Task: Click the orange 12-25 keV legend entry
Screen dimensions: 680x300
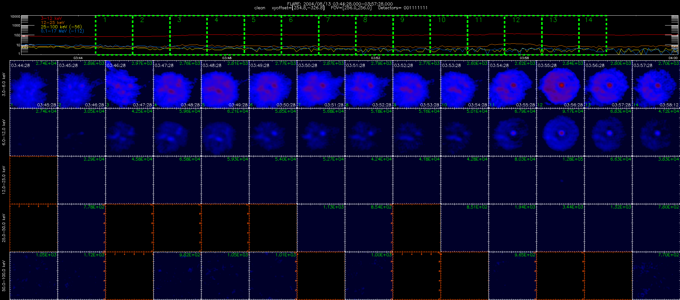Action: [x=53, y=22]
